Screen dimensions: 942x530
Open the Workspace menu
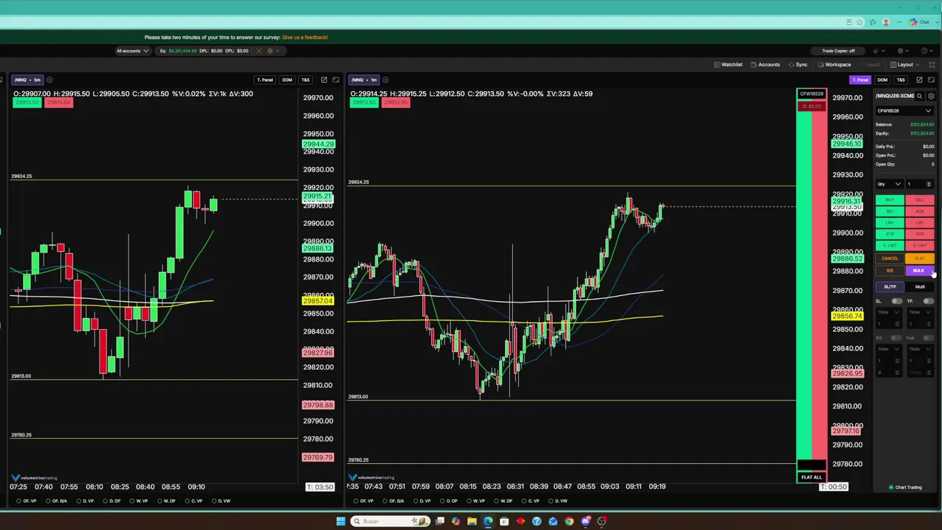[834, 65]
